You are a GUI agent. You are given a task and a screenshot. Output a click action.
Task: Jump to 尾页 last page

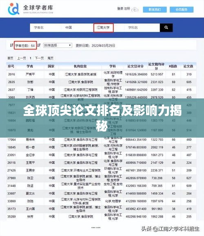point(51,58)
